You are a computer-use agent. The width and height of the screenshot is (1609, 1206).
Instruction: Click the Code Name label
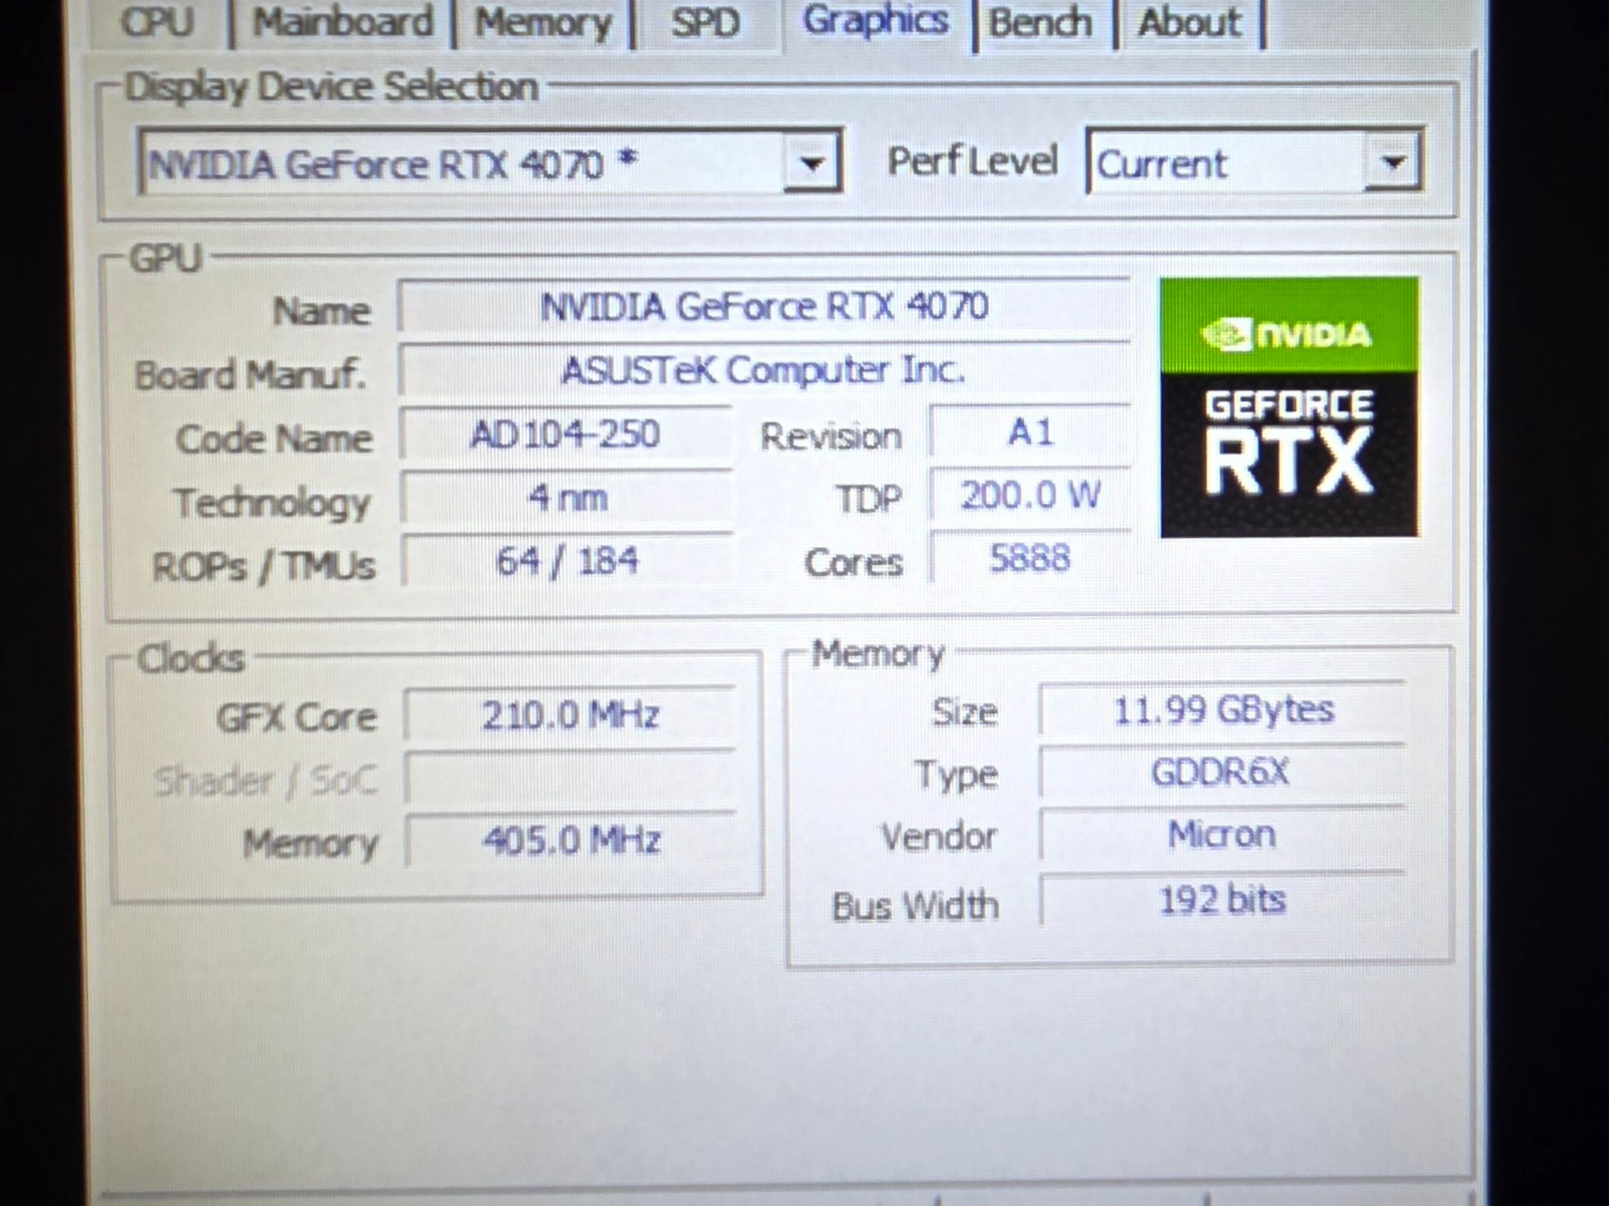tap(273, 439)
